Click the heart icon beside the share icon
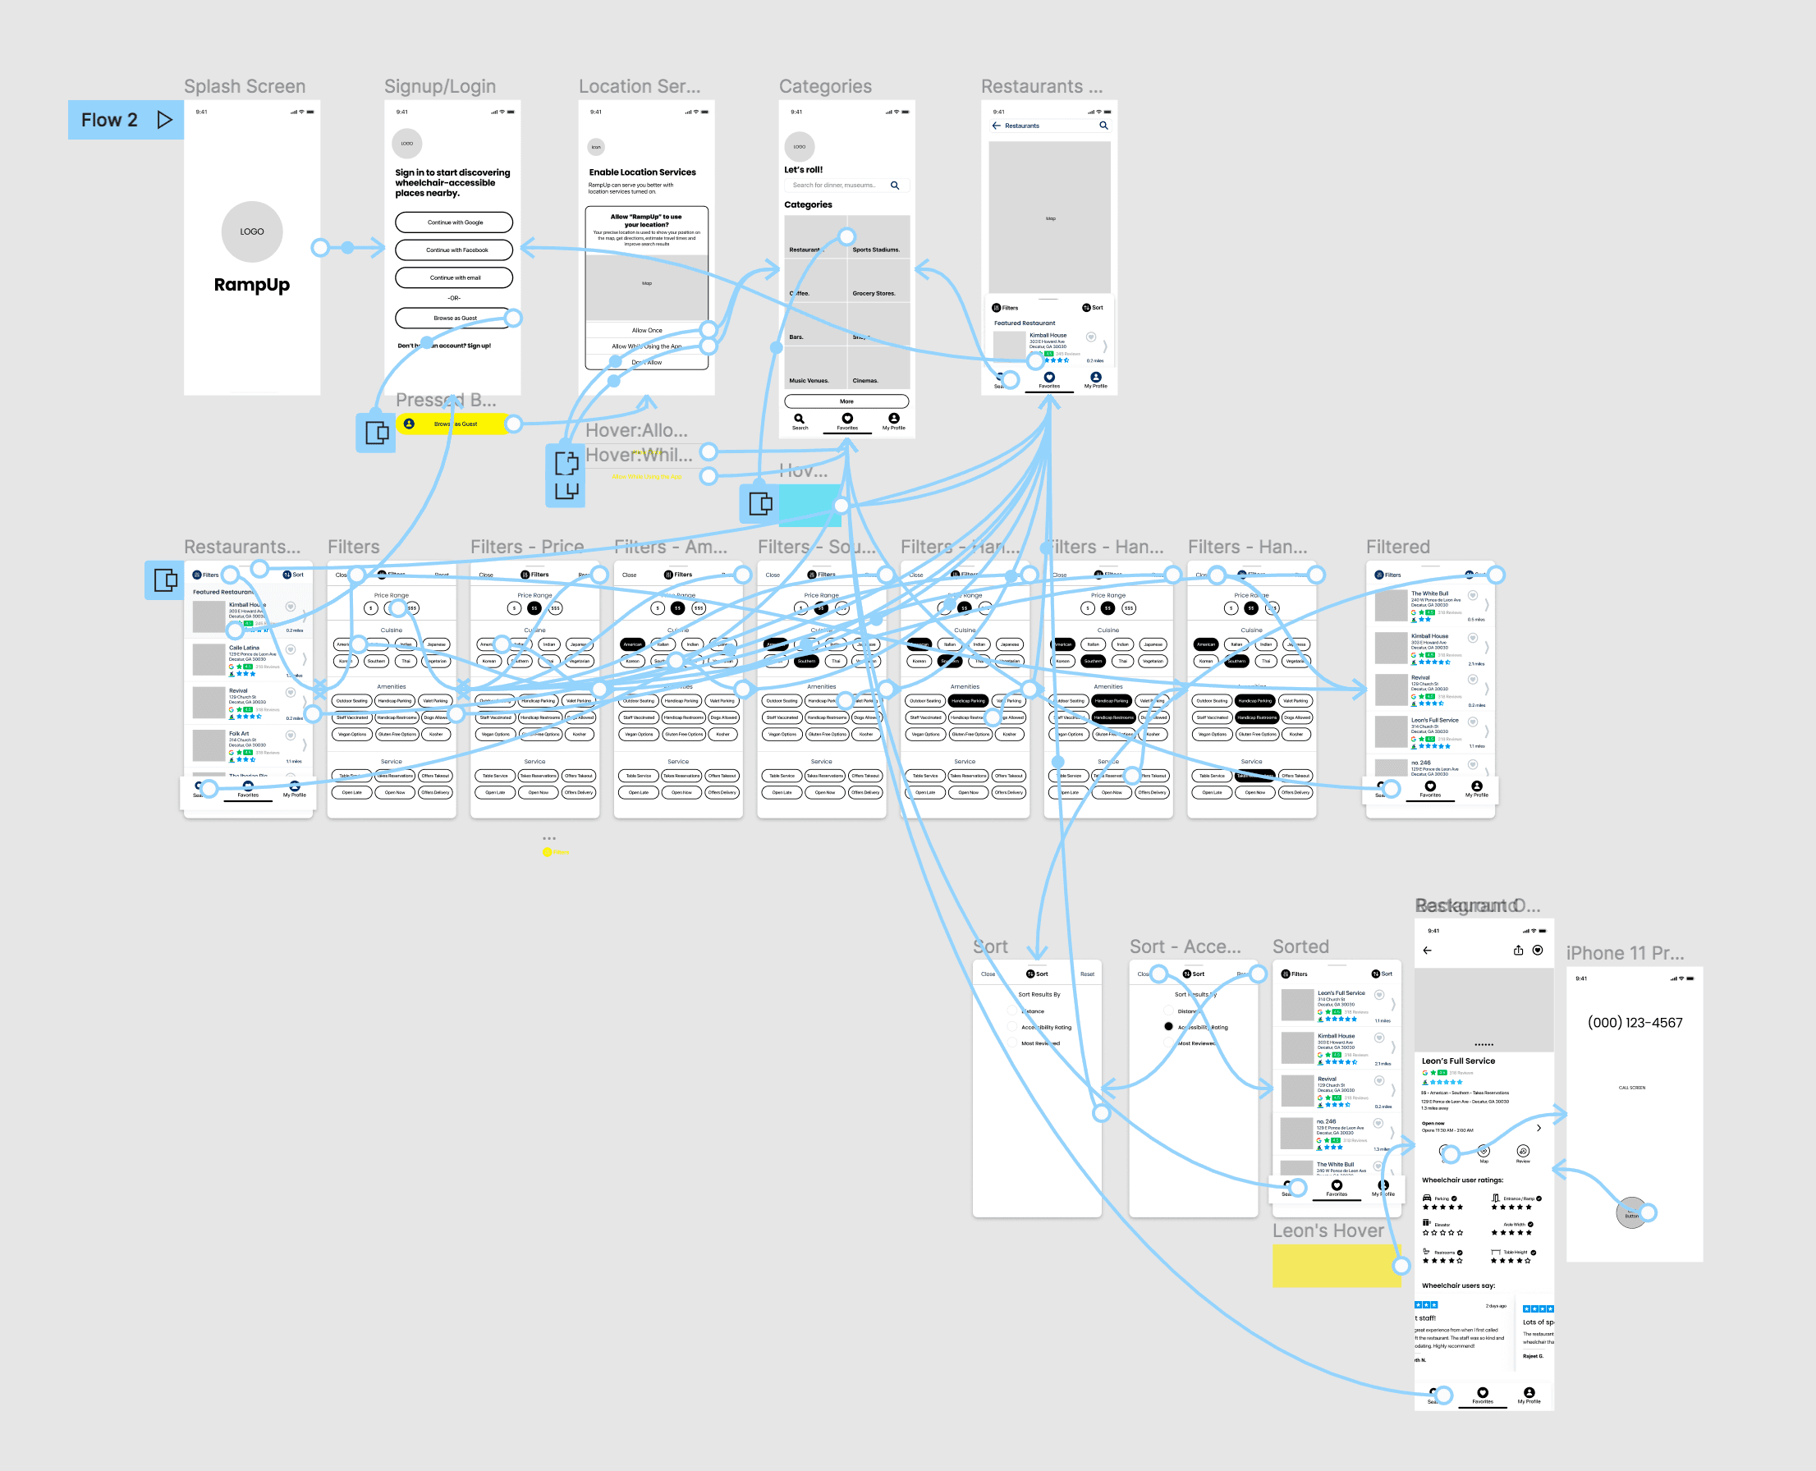The width and height of the screenshot is (1816, 1471). (x=1537, y=950)
